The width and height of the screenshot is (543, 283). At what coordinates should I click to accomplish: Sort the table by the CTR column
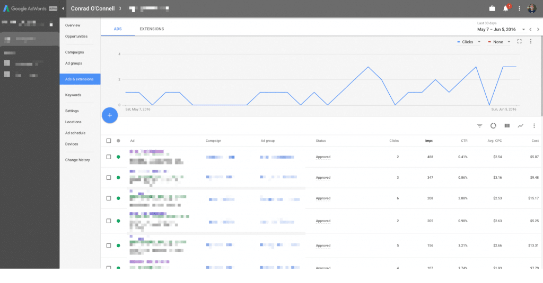coord(464,141)
